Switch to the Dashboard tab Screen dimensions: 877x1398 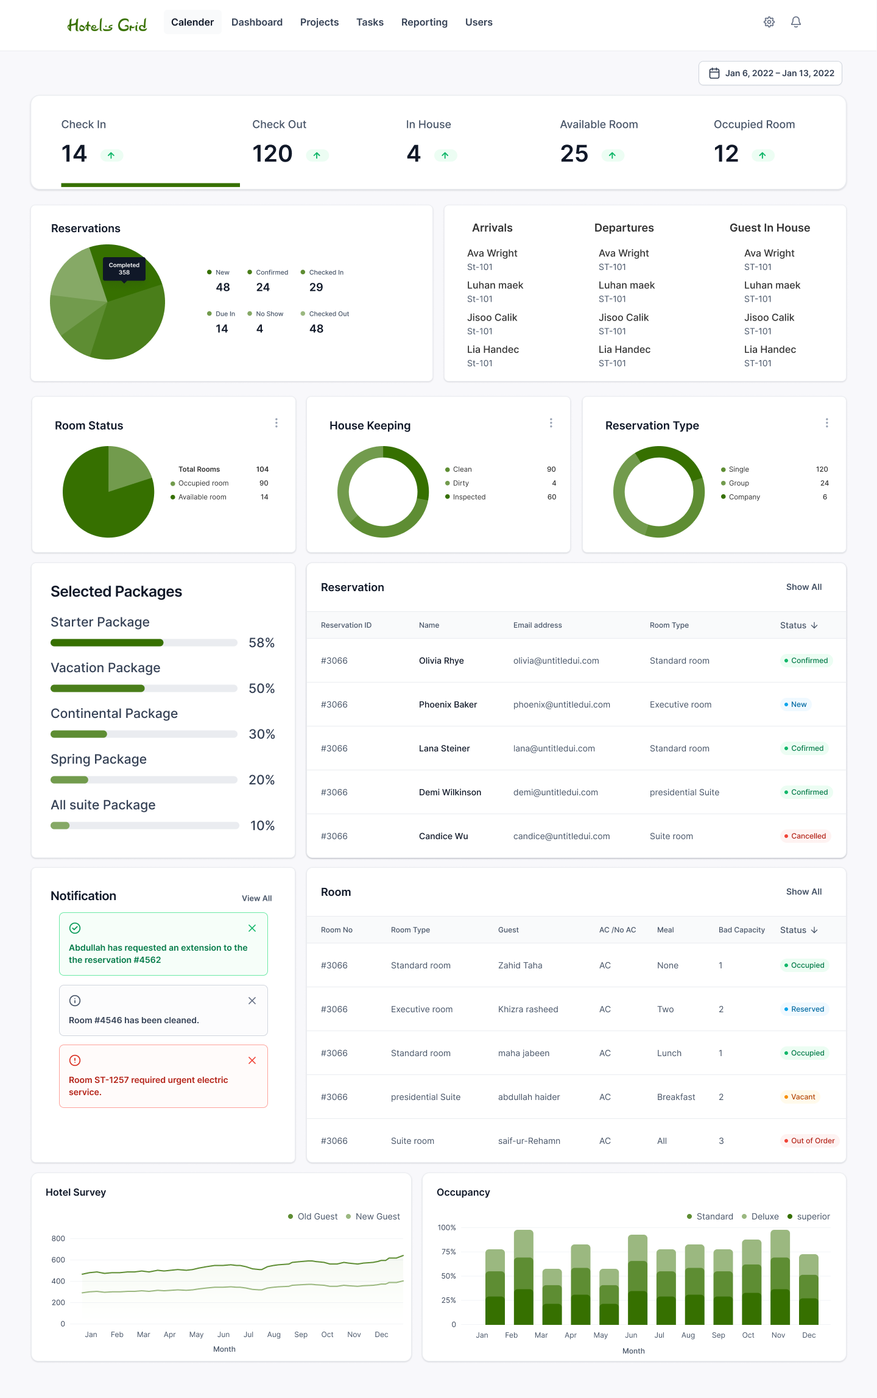pos(257,22)
